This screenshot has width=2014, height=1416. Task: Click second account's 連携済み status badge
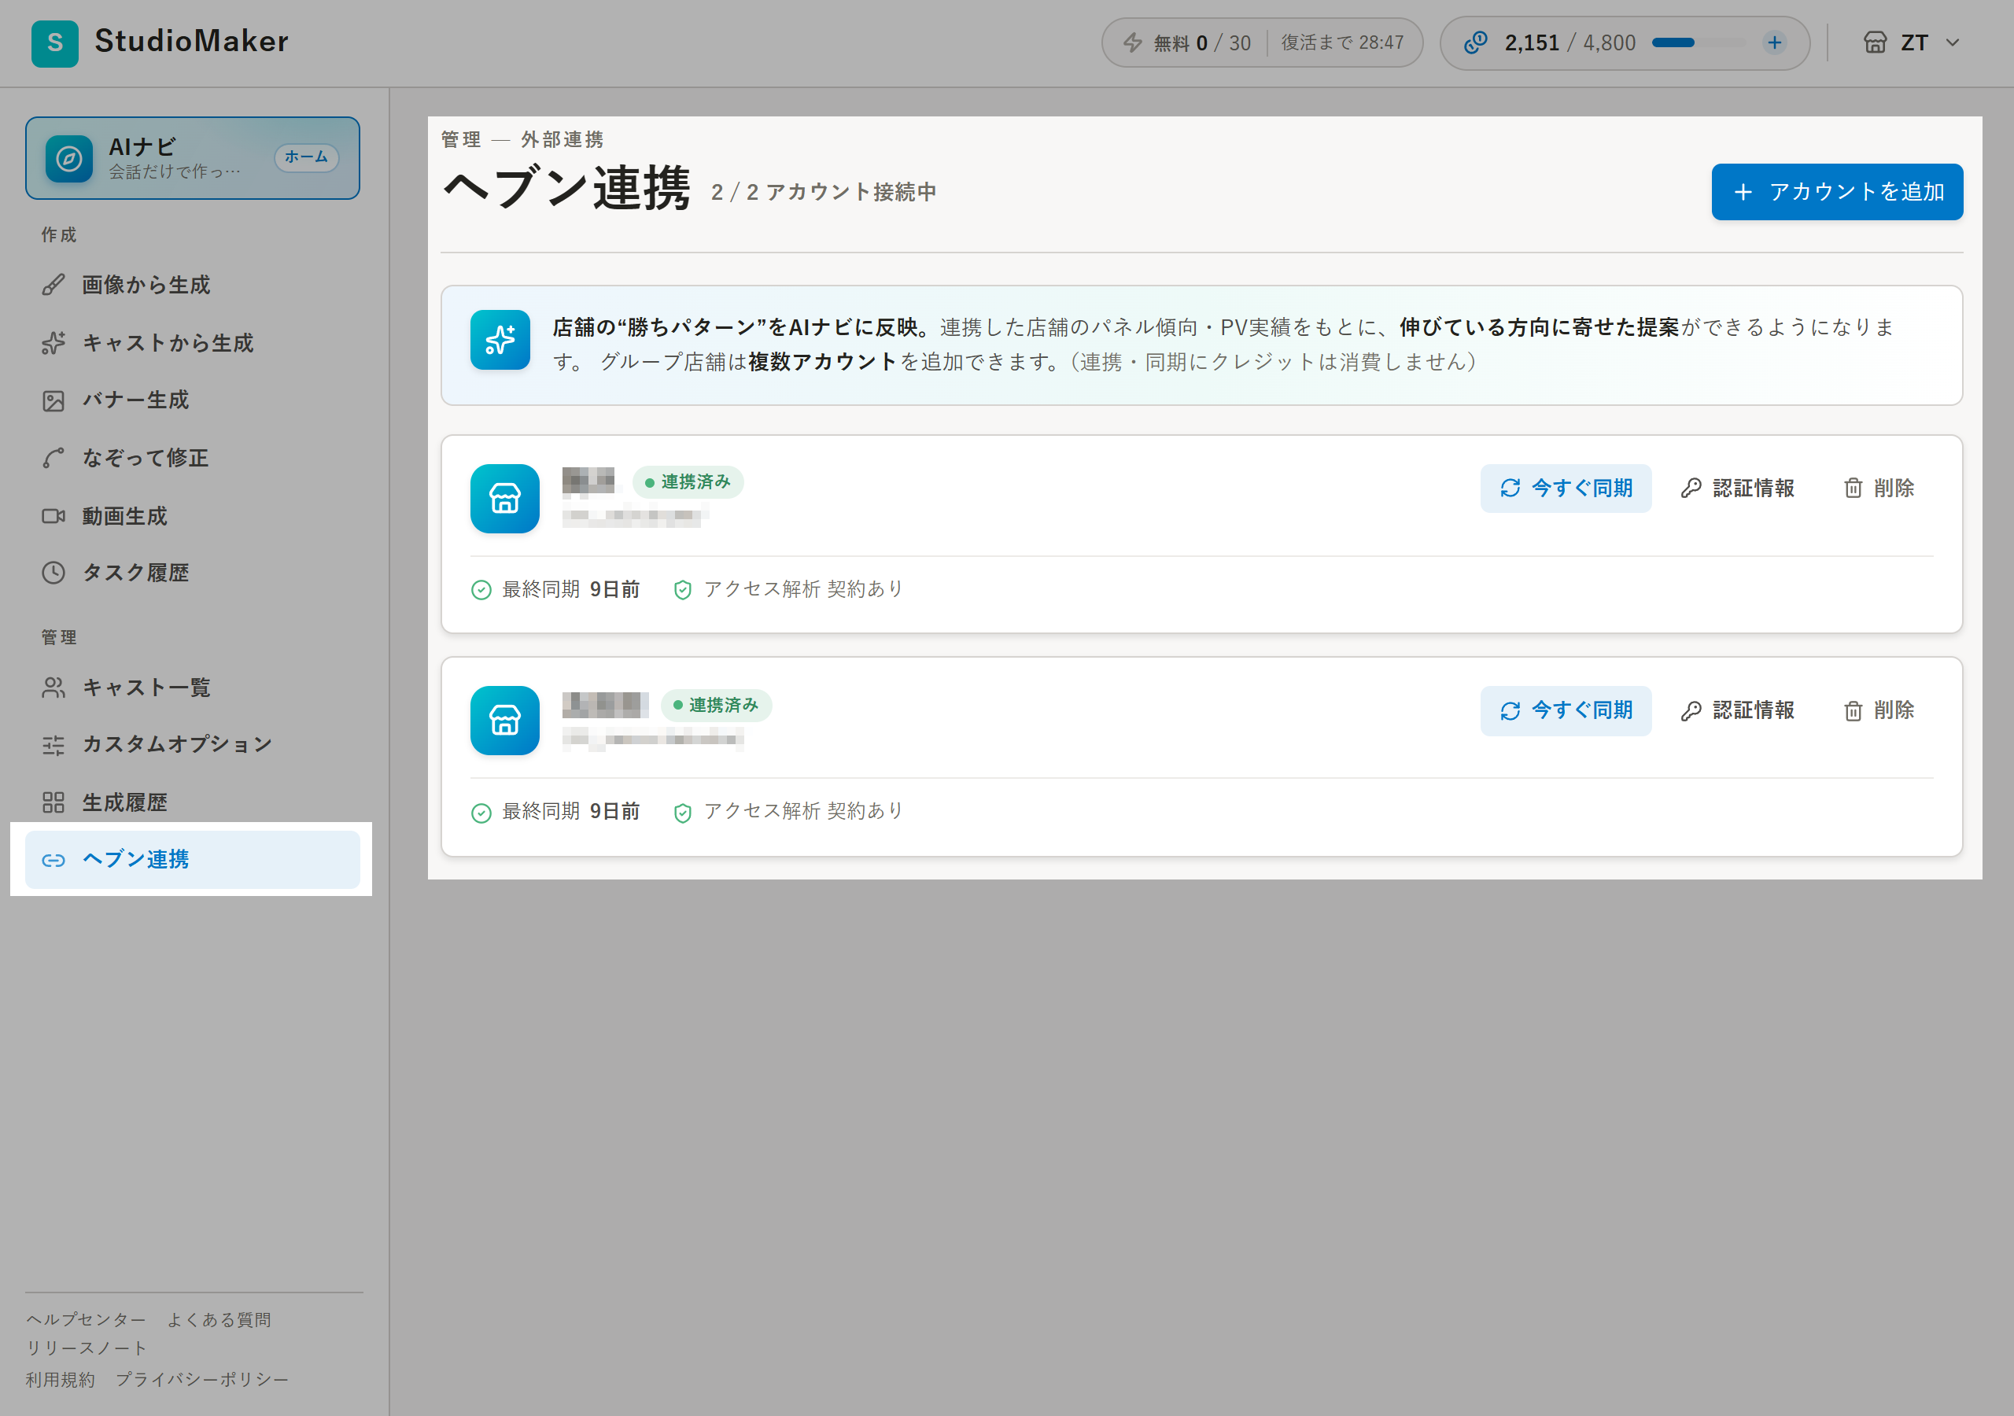coord(716,705)
